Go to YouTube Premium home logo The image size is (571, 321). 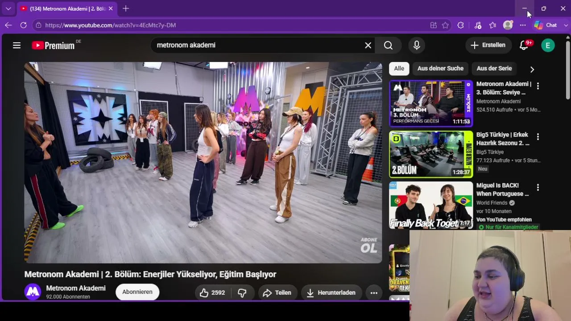tap(53, 45)
